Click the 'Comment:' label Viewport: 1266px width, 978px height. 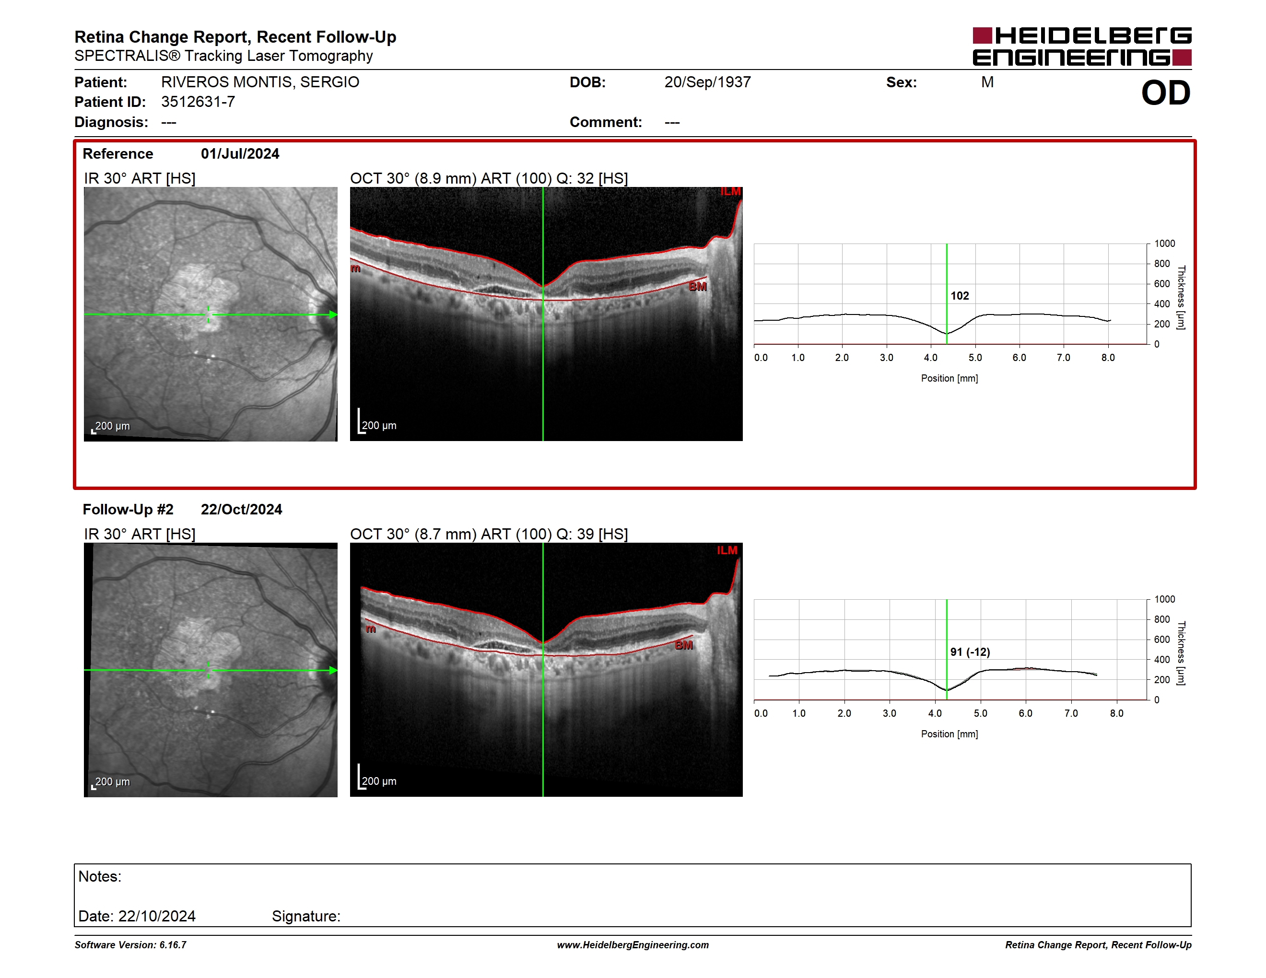tap(606, 122)
